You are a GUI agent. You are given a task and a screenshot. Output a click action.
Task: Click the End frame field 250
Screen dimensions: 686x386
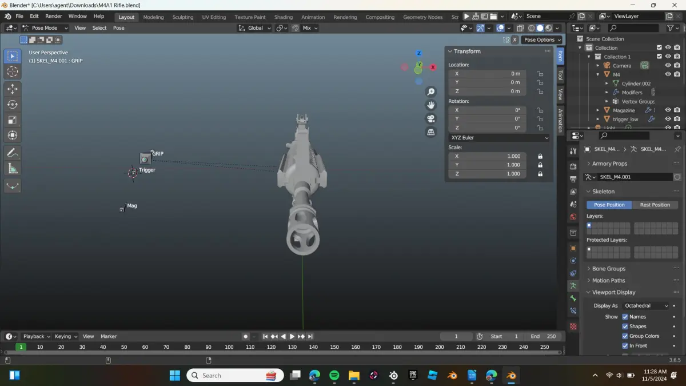pos(543,336)
